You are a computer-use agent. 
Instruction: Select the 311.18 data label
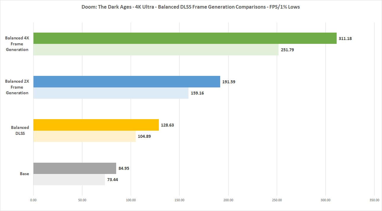point(345,38)
